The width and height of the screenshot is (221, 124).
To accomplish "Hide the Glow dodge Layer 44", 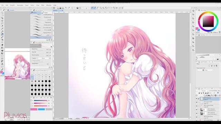I will pyautogui.click(x=197, y=106).
